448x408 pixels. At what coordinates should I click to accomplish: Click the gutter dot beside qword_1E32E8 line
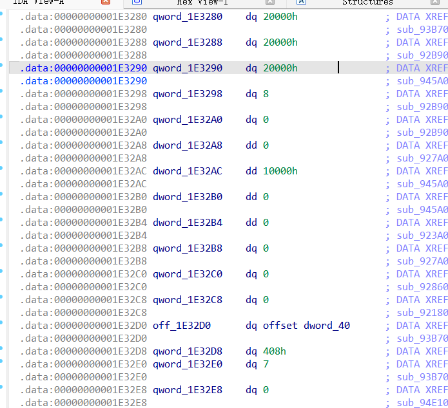(x=3, y=389)
